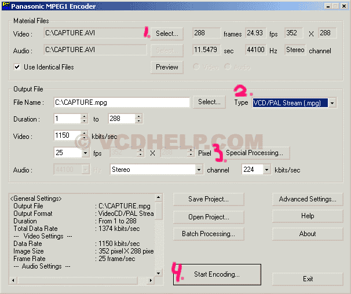This screenshot has height=294, width=351.
Task: Open the audio channel Stereo dropdown
Action: pos(199,170)
